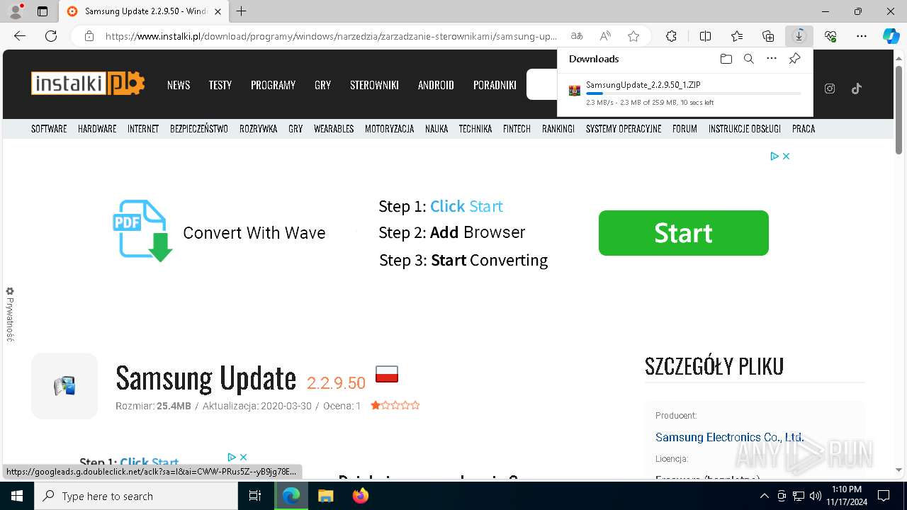Image resolution: width=907 pixels, height=510 pixels.
Task: Open Windows Start menu
Action: pos(17,496)
